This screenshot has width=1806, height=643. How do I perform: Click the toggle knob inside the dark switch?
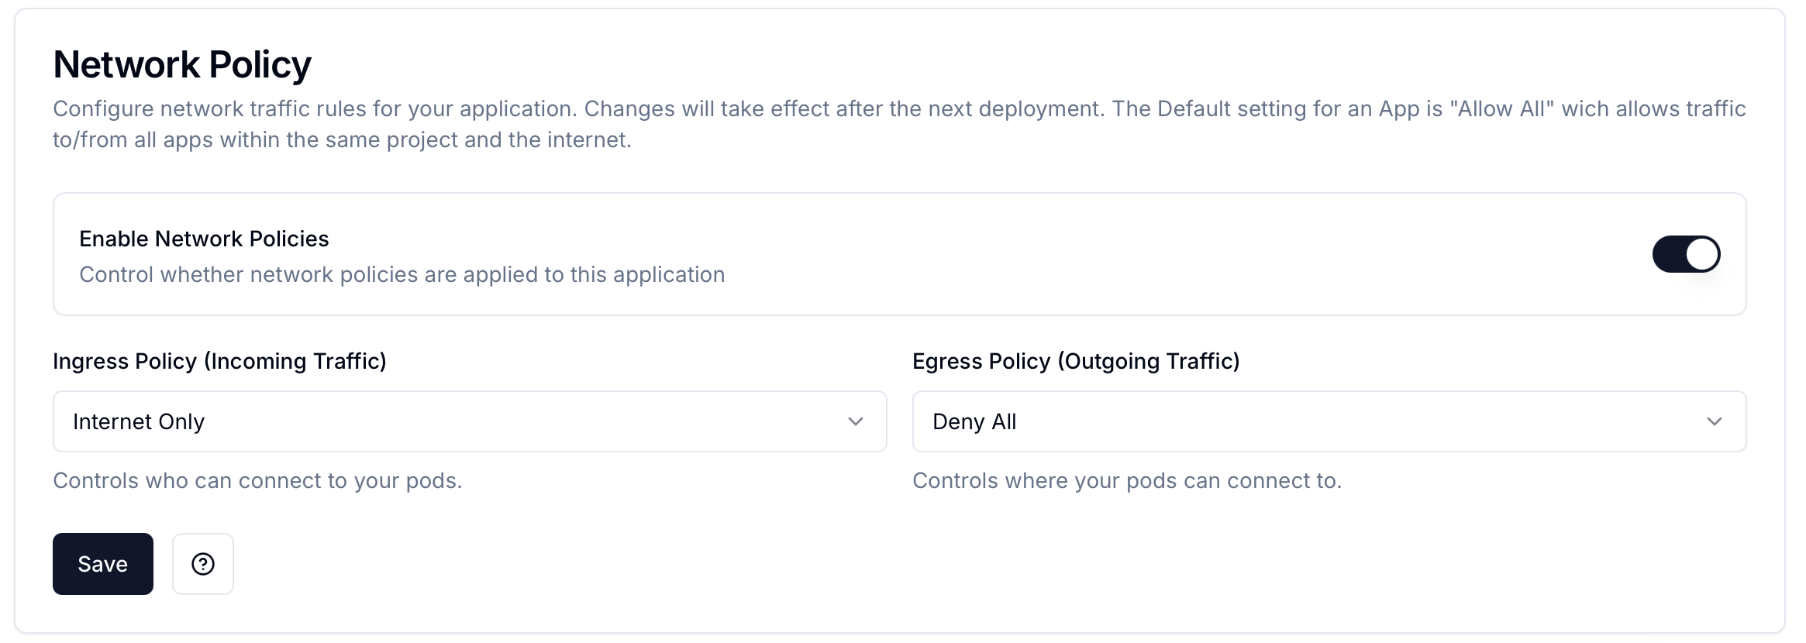click(1703, 253)
